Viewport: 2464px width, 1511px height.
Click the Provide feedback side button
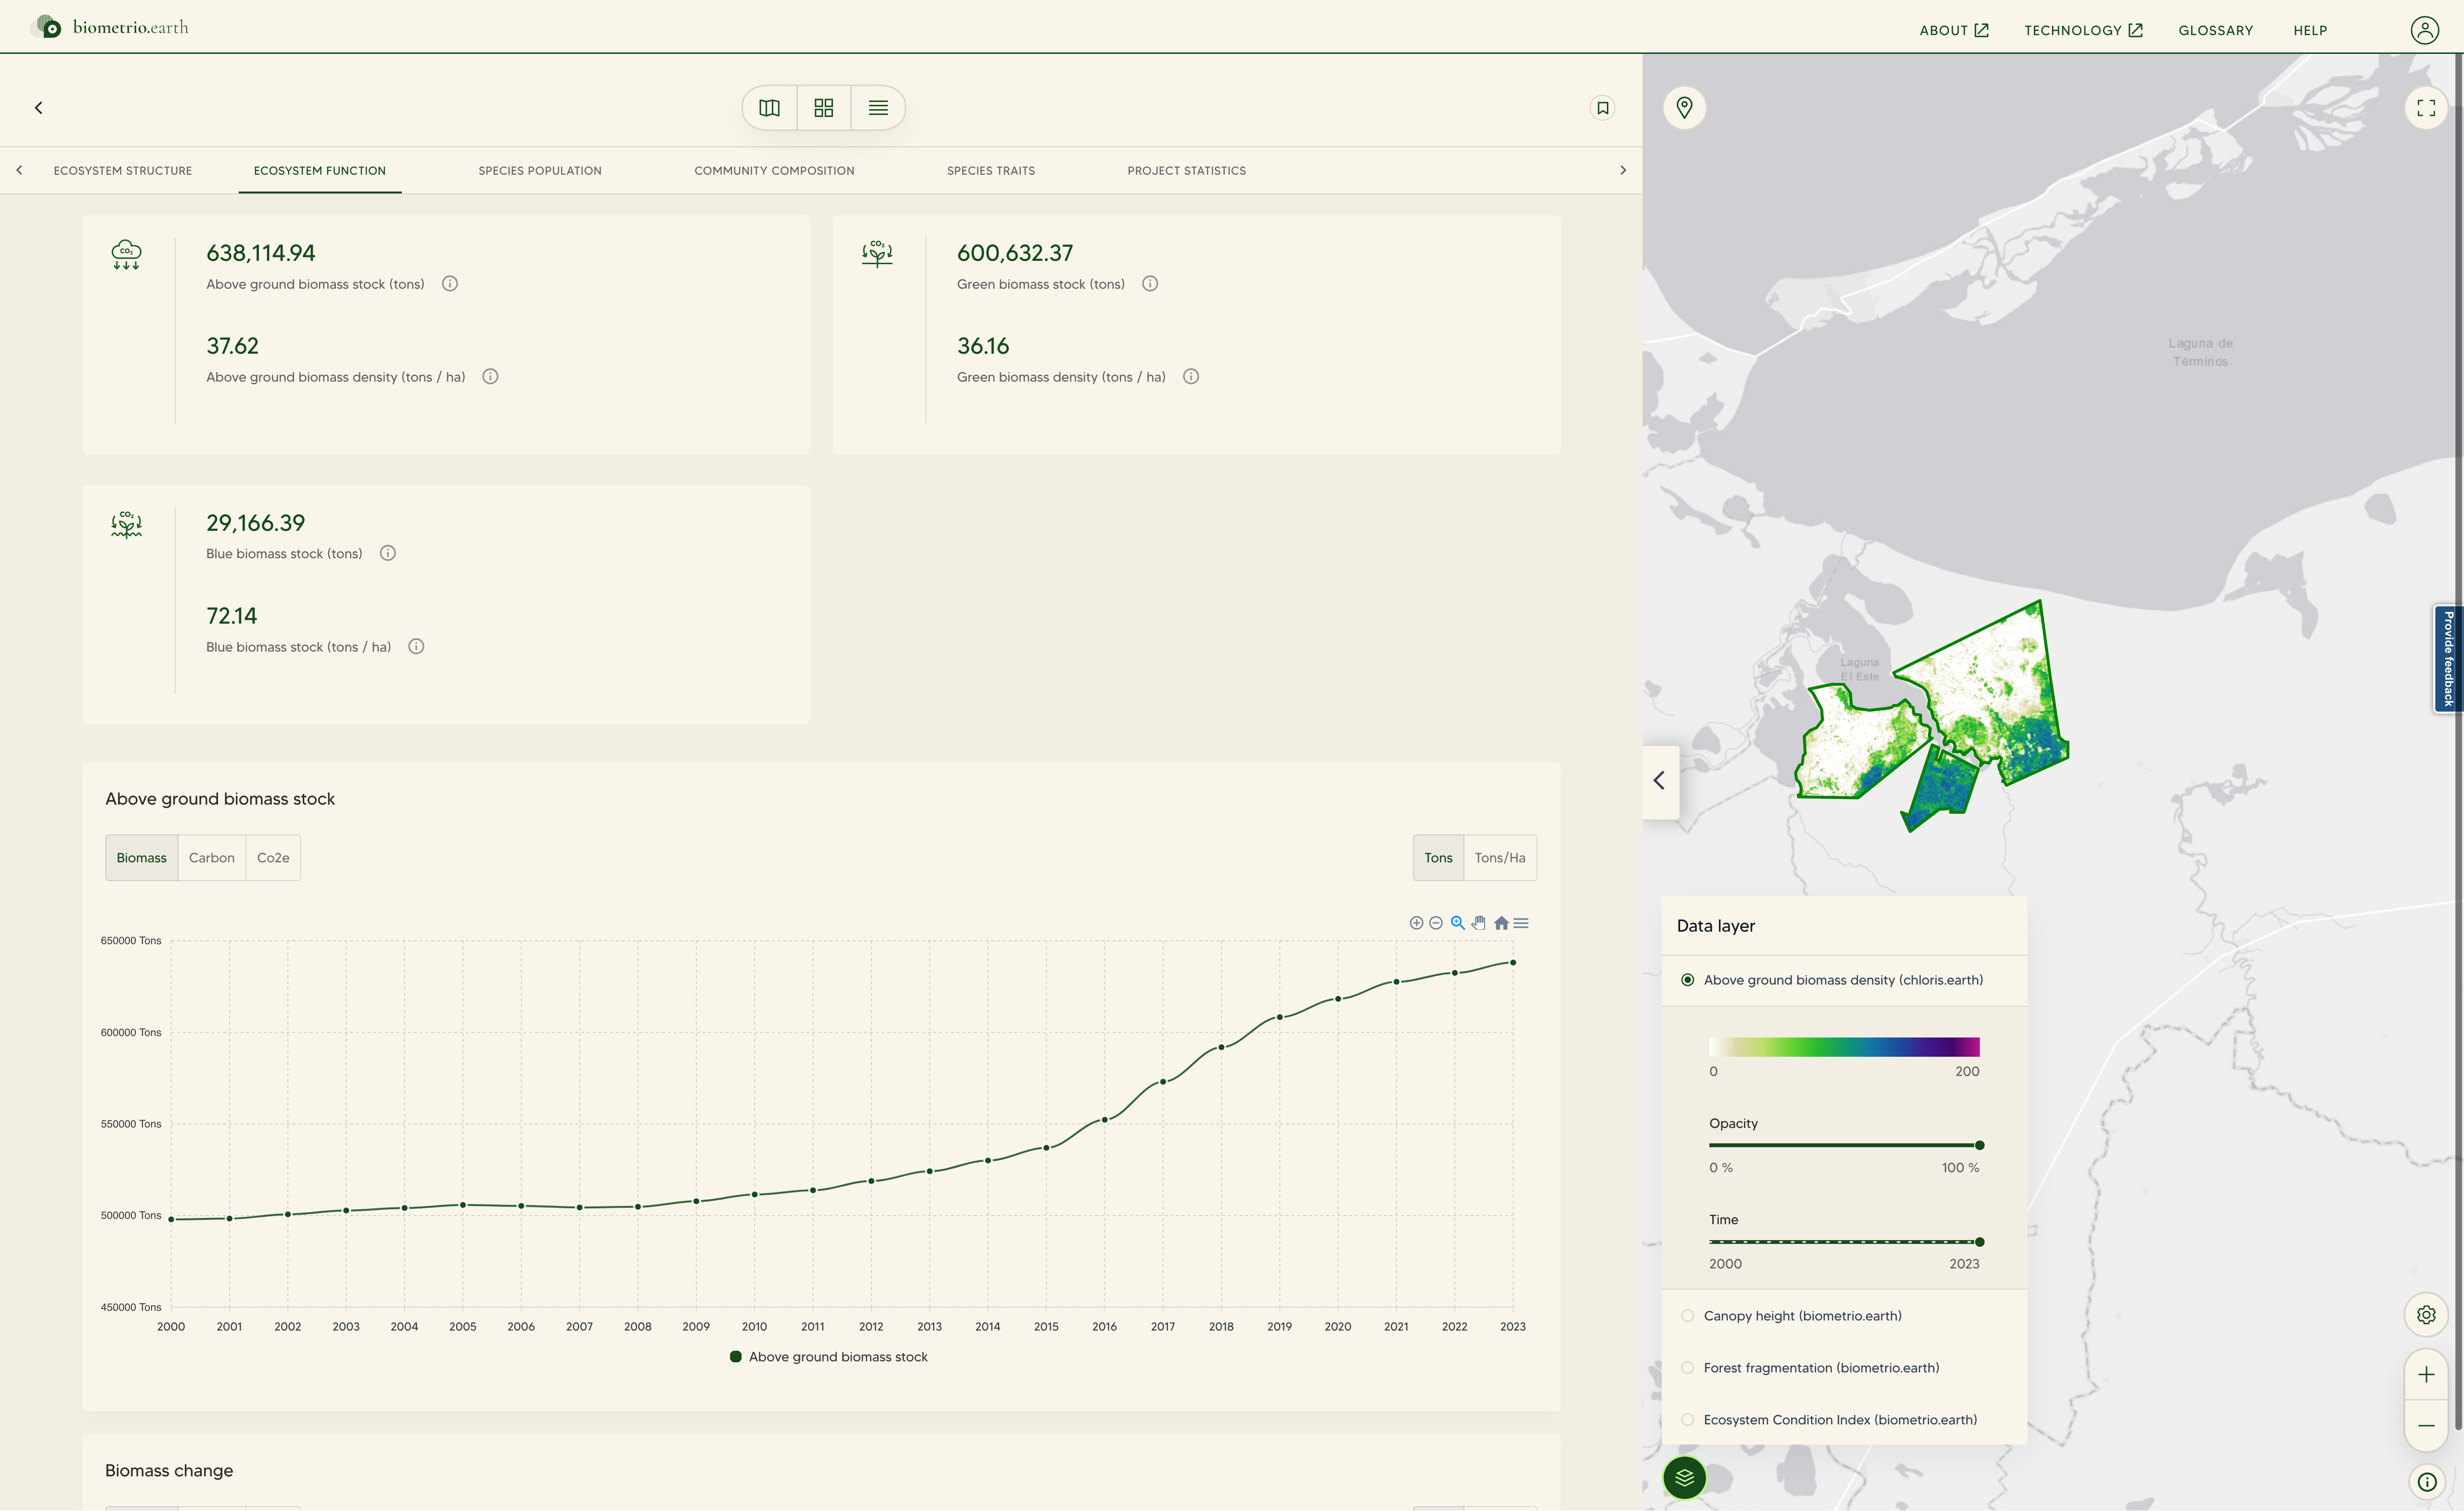[x=2448, y=659]
